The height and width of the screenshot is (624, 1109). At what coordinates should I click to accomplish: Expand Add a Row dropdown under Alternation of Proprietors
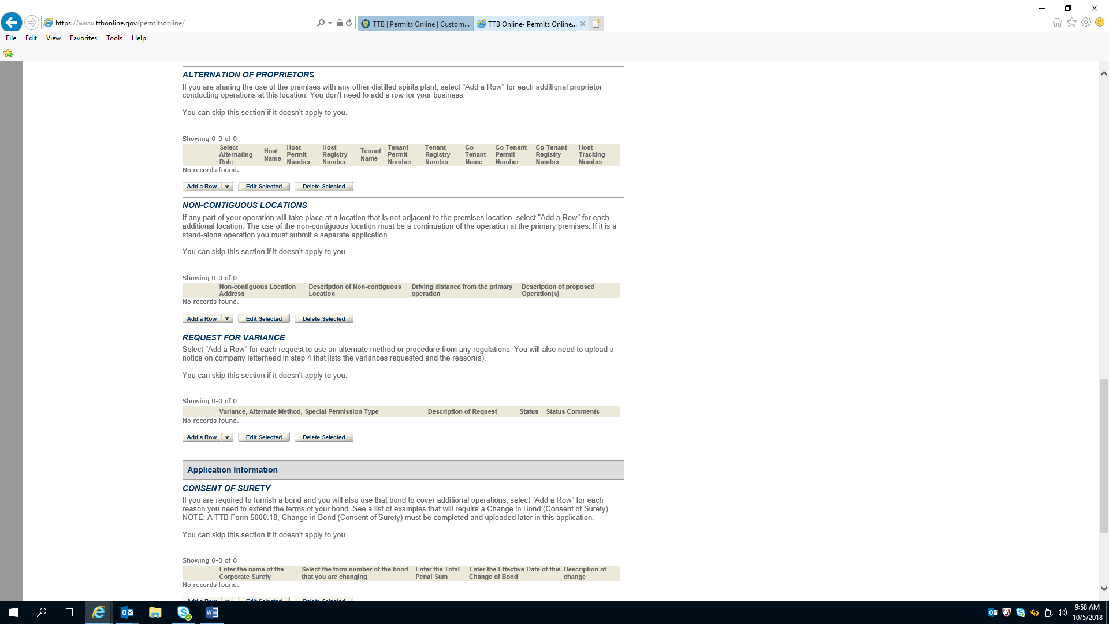tap(227, 187)
